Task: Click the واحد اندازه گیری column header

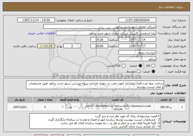Action: [70, 100]
